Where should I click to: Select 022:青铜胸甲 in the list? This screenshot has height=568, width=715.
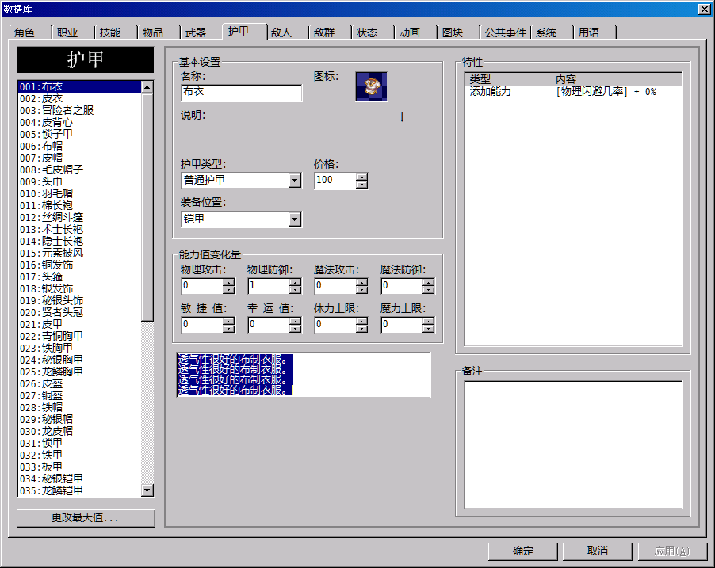coord(80,336)
